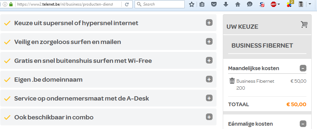This screenshot has height=129, width=317.
Task: Expand 'Eigen .be domeinnaam' section
Action: [x=209, y=79]
